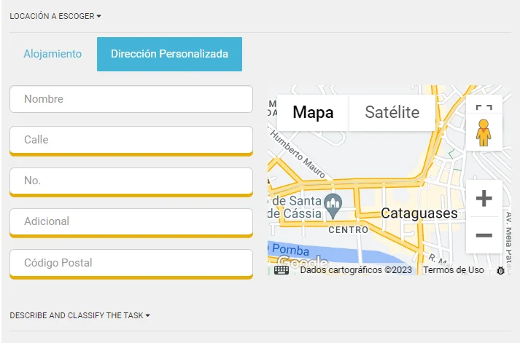This screenshot has width=520, height=343.
Task: Toggle fullscreen view of the map
Action: 484,112
